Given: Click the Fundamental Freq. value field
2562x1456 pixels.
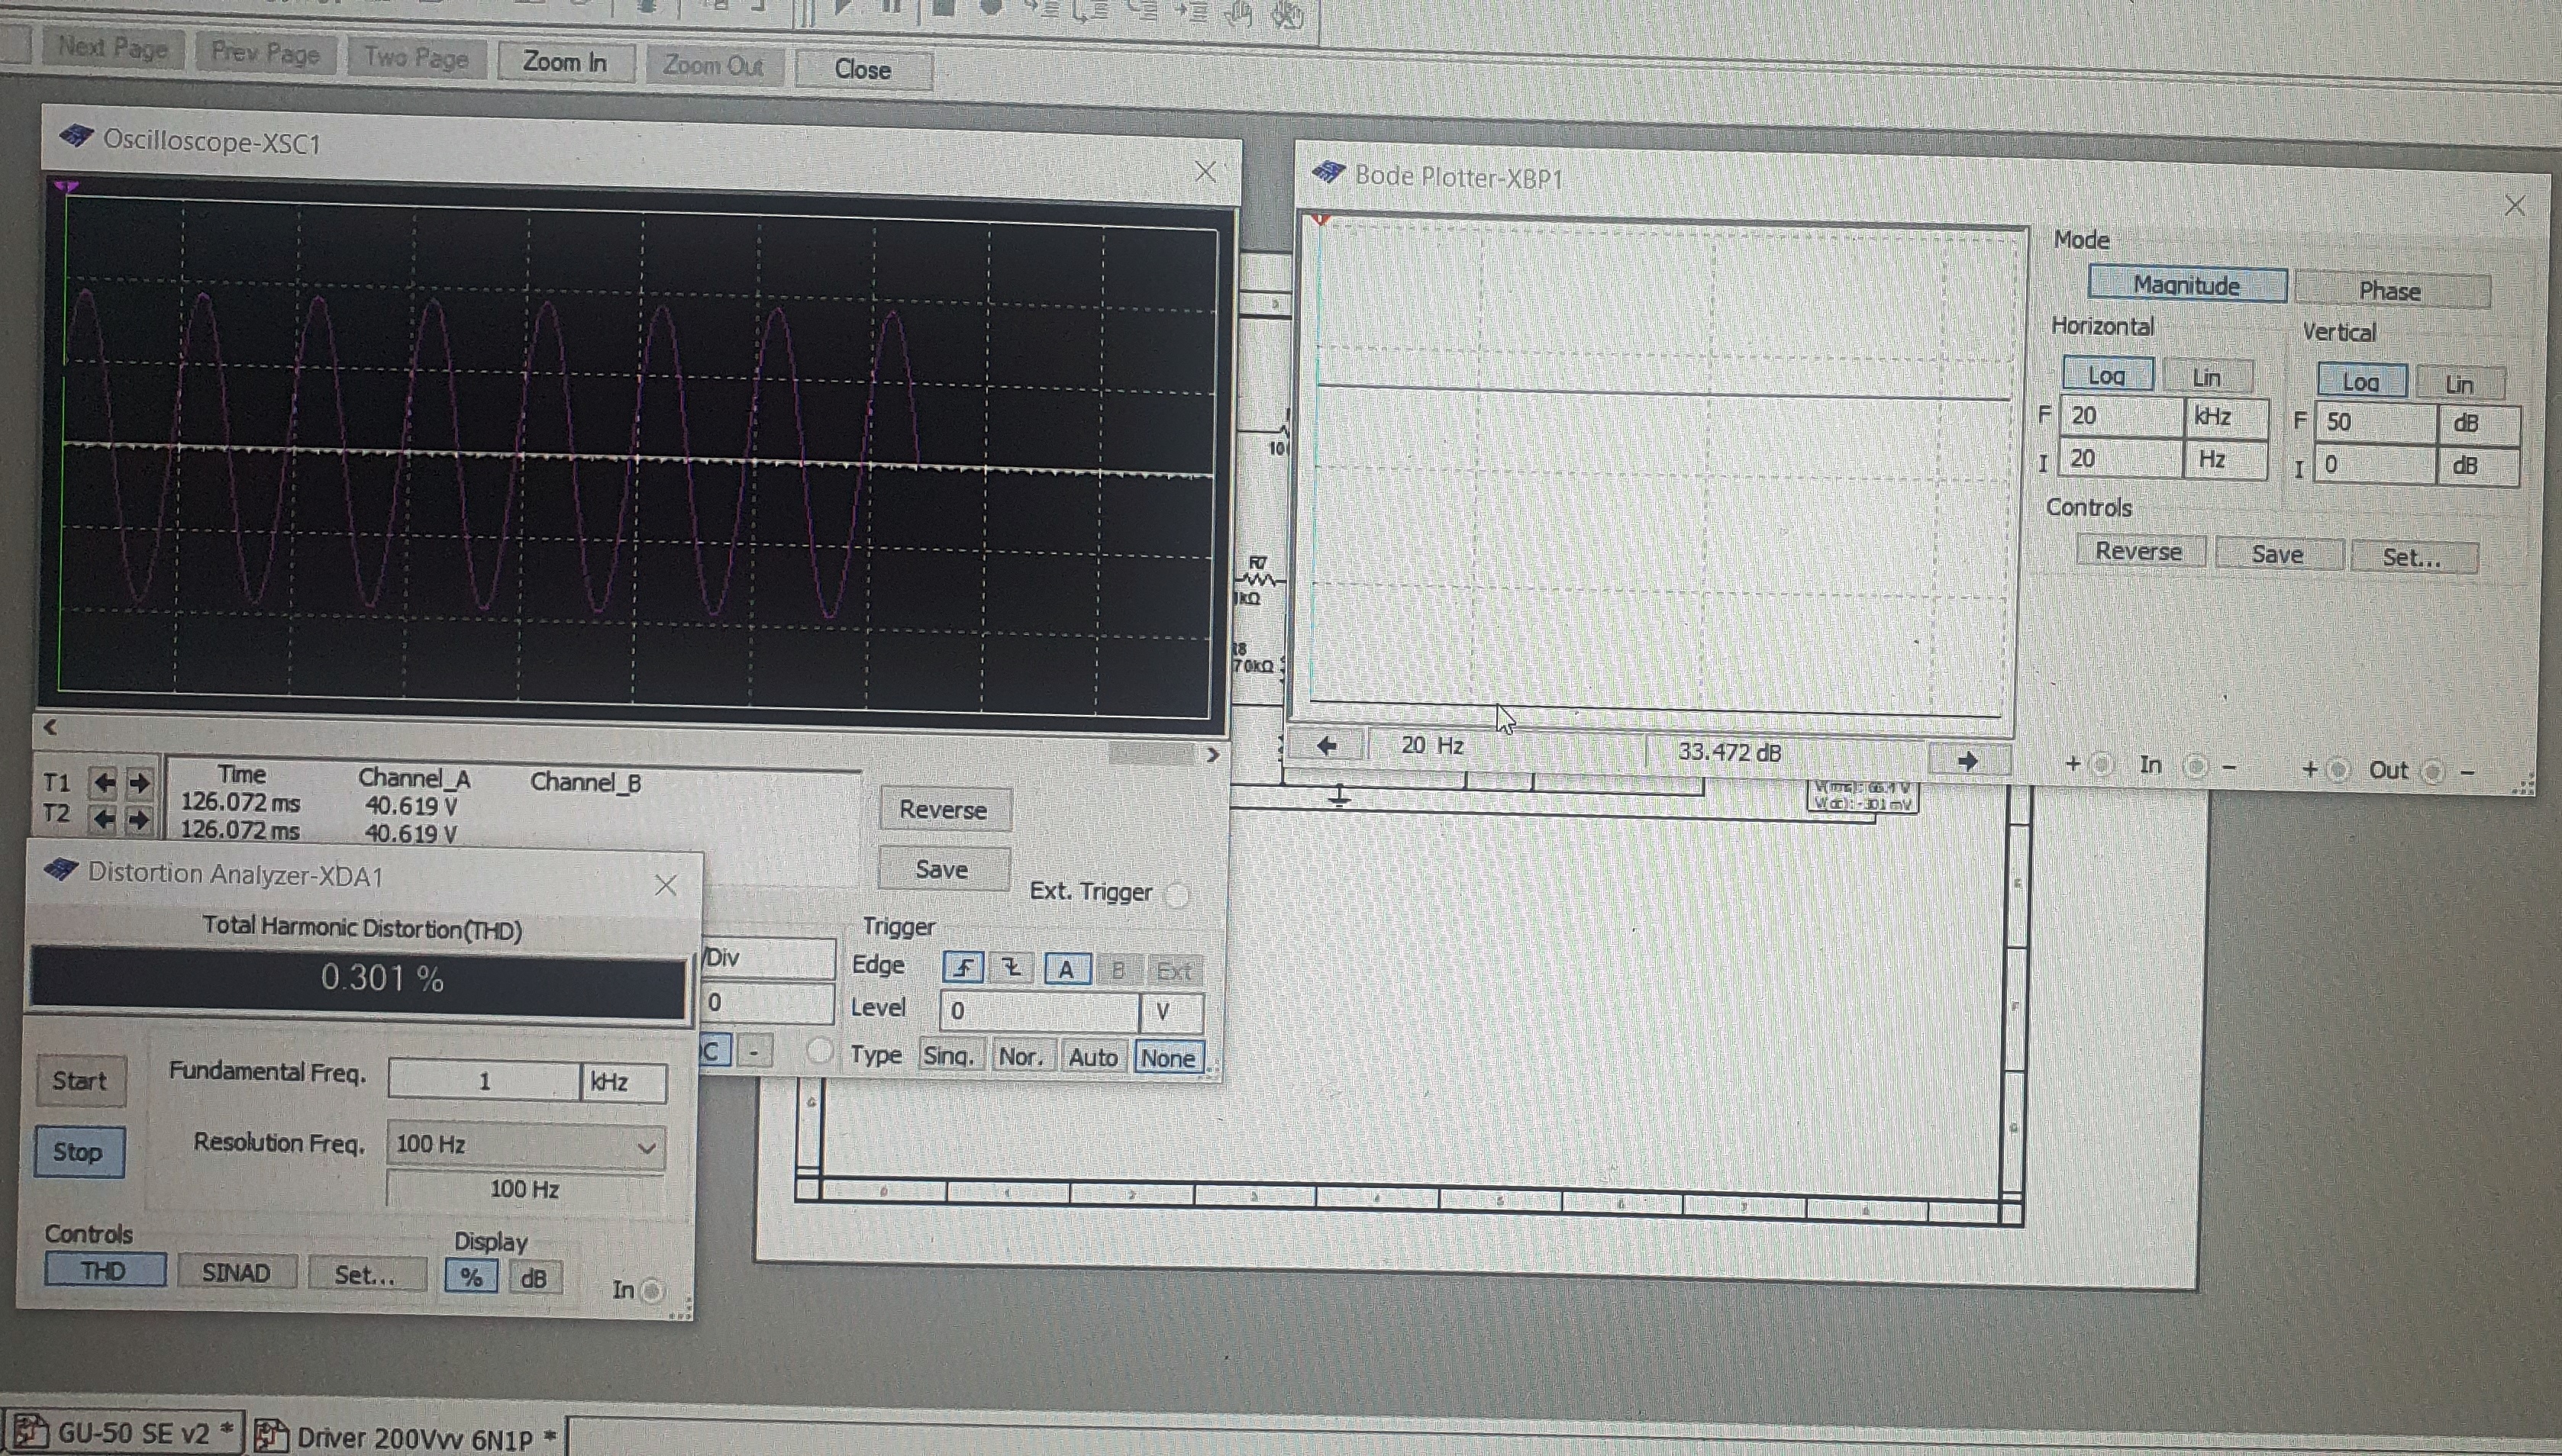Looking at the screenshot, I should pos(484,1080).
